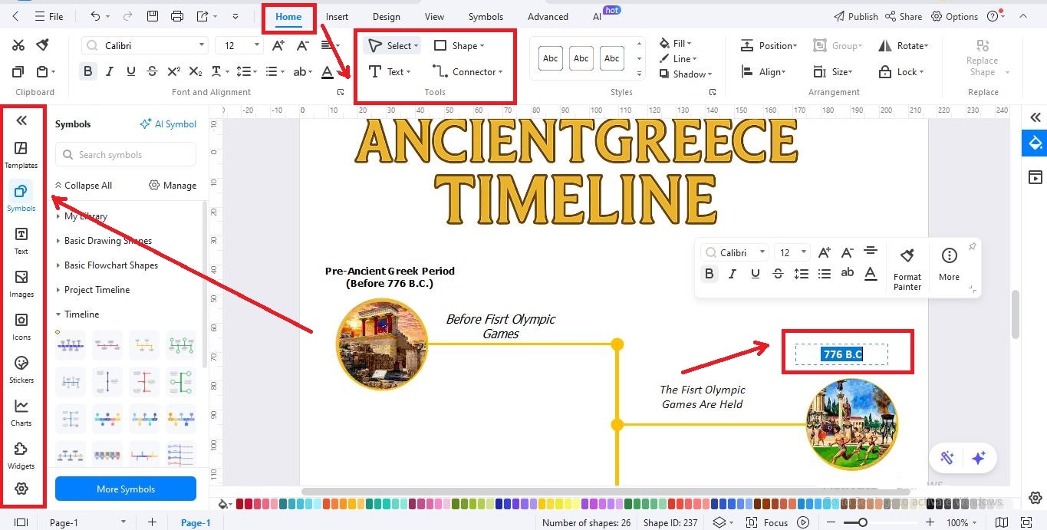Viewport: 1047px width, 530px height.
Task: Switch to the Insert tab
Action: click(x=337, y=16)
